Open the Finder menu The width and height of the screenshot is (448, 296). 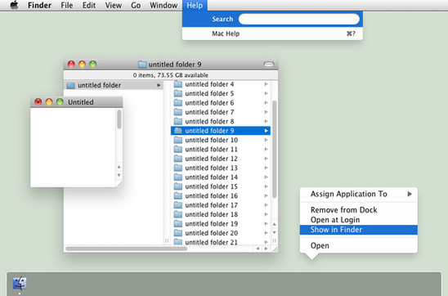point(39,5)
